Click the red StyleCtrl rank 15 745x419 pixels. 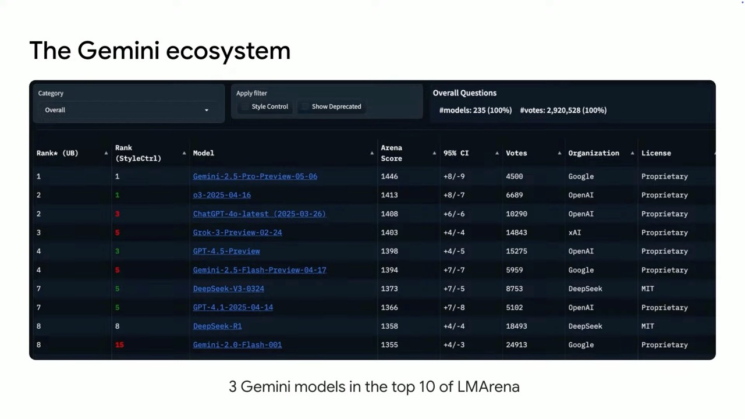[x=119, y=345]
